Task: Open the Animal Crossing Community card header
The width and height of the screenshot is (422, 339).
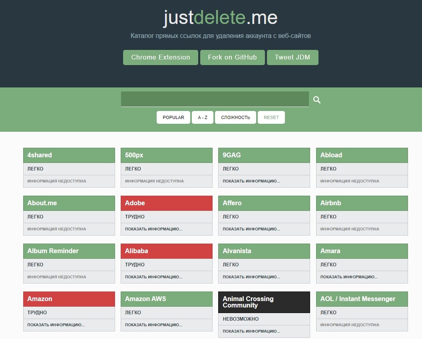Action: pos(264,302)
